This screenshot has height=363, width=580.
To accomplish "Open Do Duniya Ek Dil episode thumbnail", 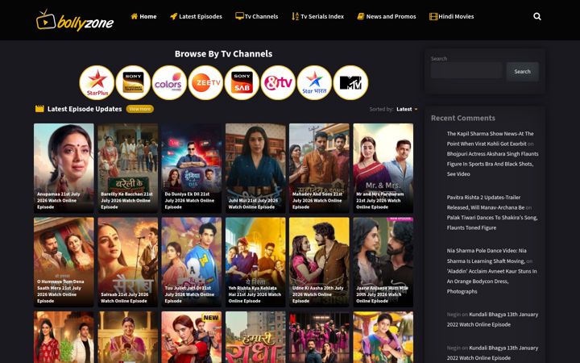I will click(191, 168).
